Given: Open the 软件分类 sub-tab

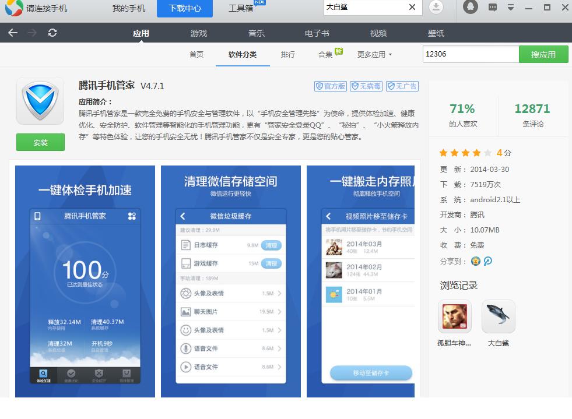Looking at the screenshot, I should (243, 54).
